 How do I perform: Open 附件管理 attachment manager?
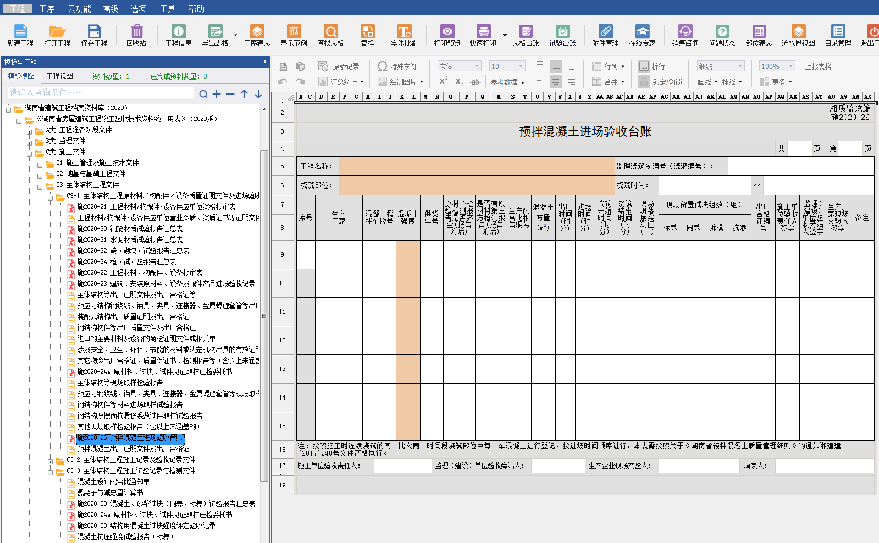(605, 35)
